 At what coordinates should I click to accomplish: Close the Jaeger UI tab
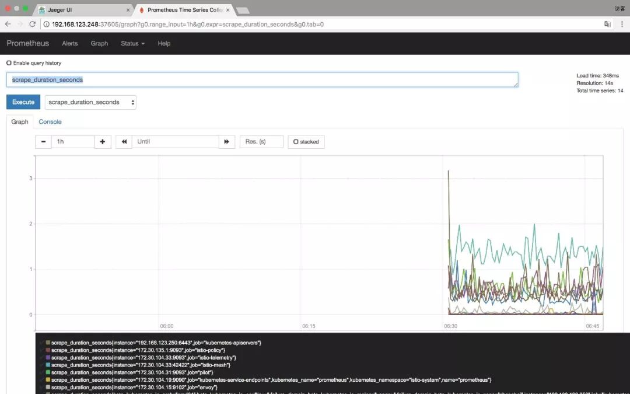pyautogui.click(x=128, y=10)
